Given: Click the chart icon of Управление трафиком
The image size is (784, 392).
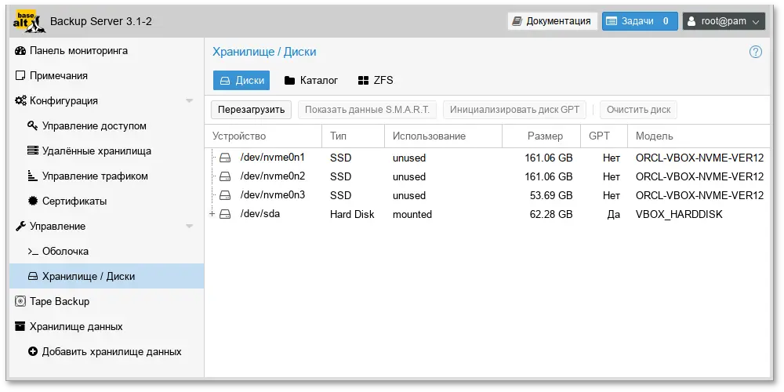Looking at the screenshot, I should [x=32, y=176].
